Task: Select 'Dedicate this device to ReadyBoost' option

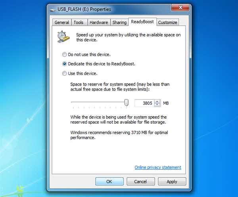Action: [64, 64]
